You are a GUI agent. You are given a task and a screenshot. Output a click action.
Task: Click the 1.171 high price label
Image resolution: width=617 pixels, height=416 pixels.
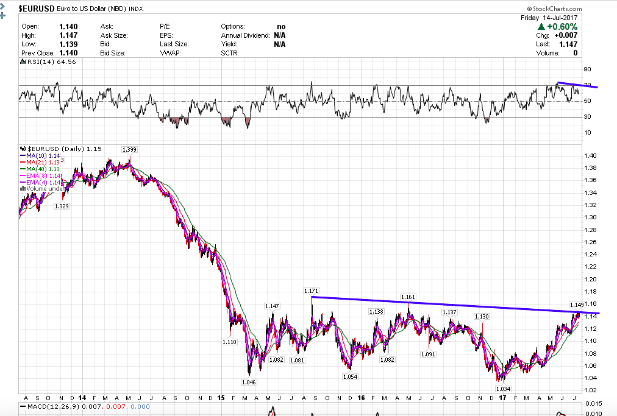pyautogui.click(x=312, y=291)
